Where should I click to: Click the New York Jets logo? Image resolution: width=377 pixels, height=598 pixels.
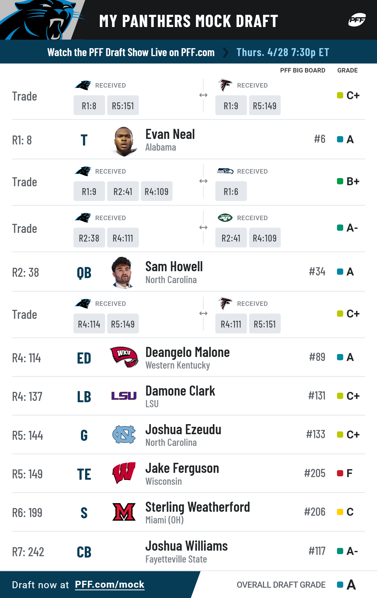(x=225, y=218)
